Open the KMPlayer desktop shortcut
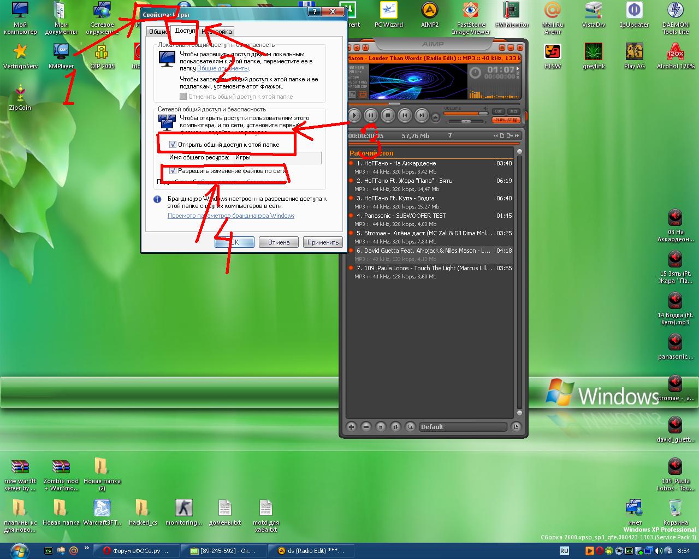This screenshot has height=559, width=699. tap(61, 52)
